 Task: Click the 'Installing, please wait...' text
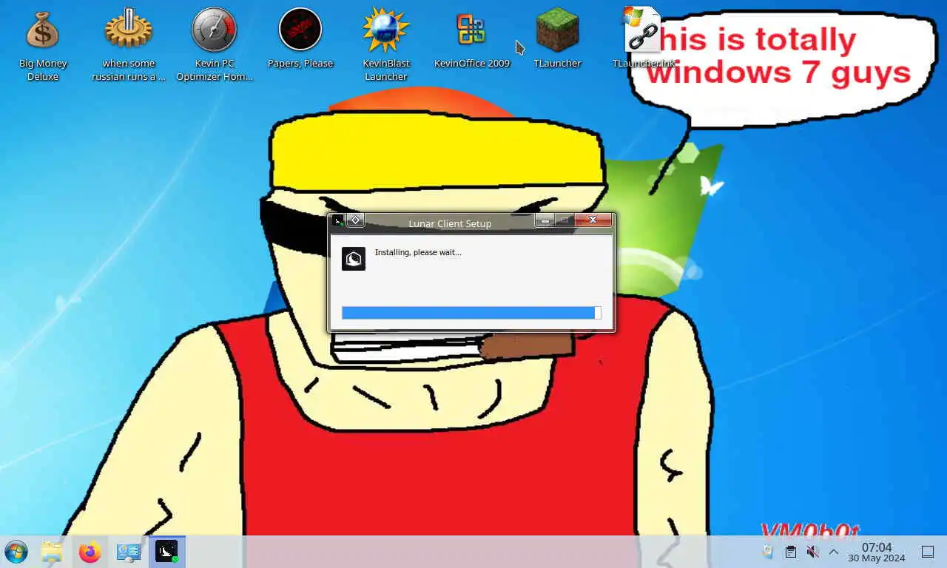point(418,252)
